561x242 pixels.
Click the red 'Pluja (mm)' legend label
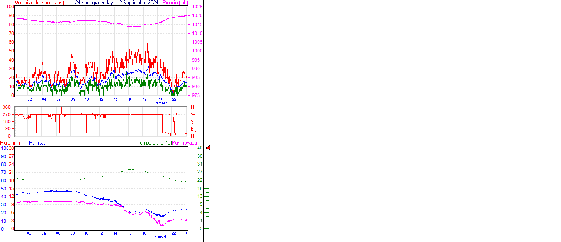(x=11, y=143)
